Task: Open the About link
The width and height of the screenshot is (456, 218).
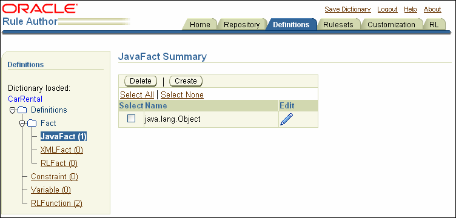Action: click(x=432, y=9)
